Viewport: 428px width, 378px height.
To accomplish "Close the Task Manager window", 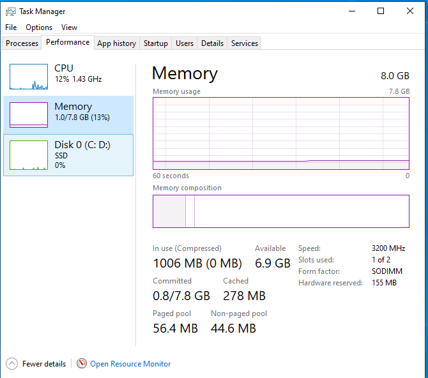I will tap(410, 11).
